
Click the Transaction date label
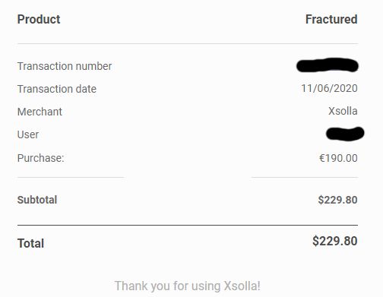coord(57,89)
